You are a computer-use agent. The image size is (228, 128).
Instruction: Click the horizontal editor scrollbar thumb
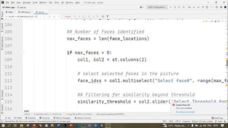pos(26,111)
